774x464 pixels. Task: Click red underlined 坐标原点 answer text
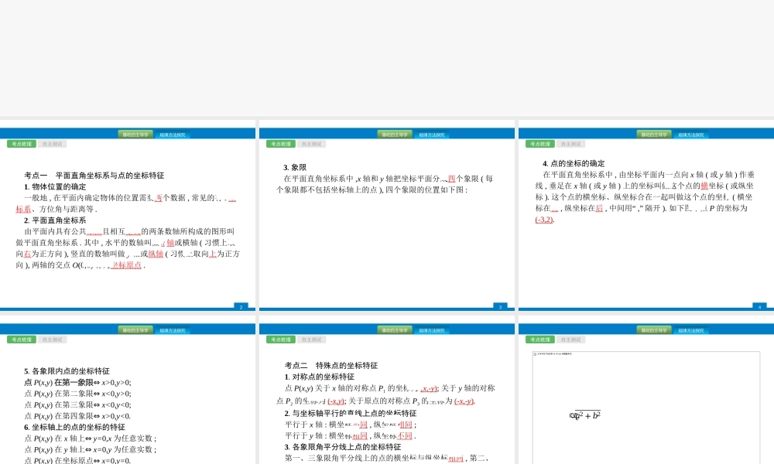point(127,265)
